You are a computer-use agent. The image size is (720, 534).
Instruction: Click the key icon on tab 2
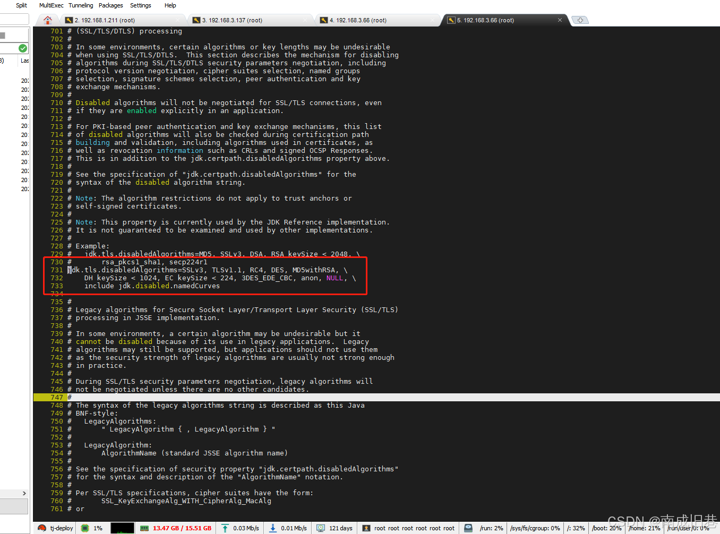tap(69, 20)
